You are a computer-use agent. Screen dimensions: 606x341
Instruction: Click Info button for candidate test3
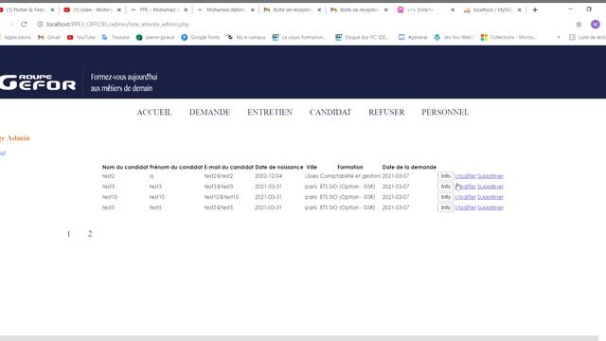446,187
